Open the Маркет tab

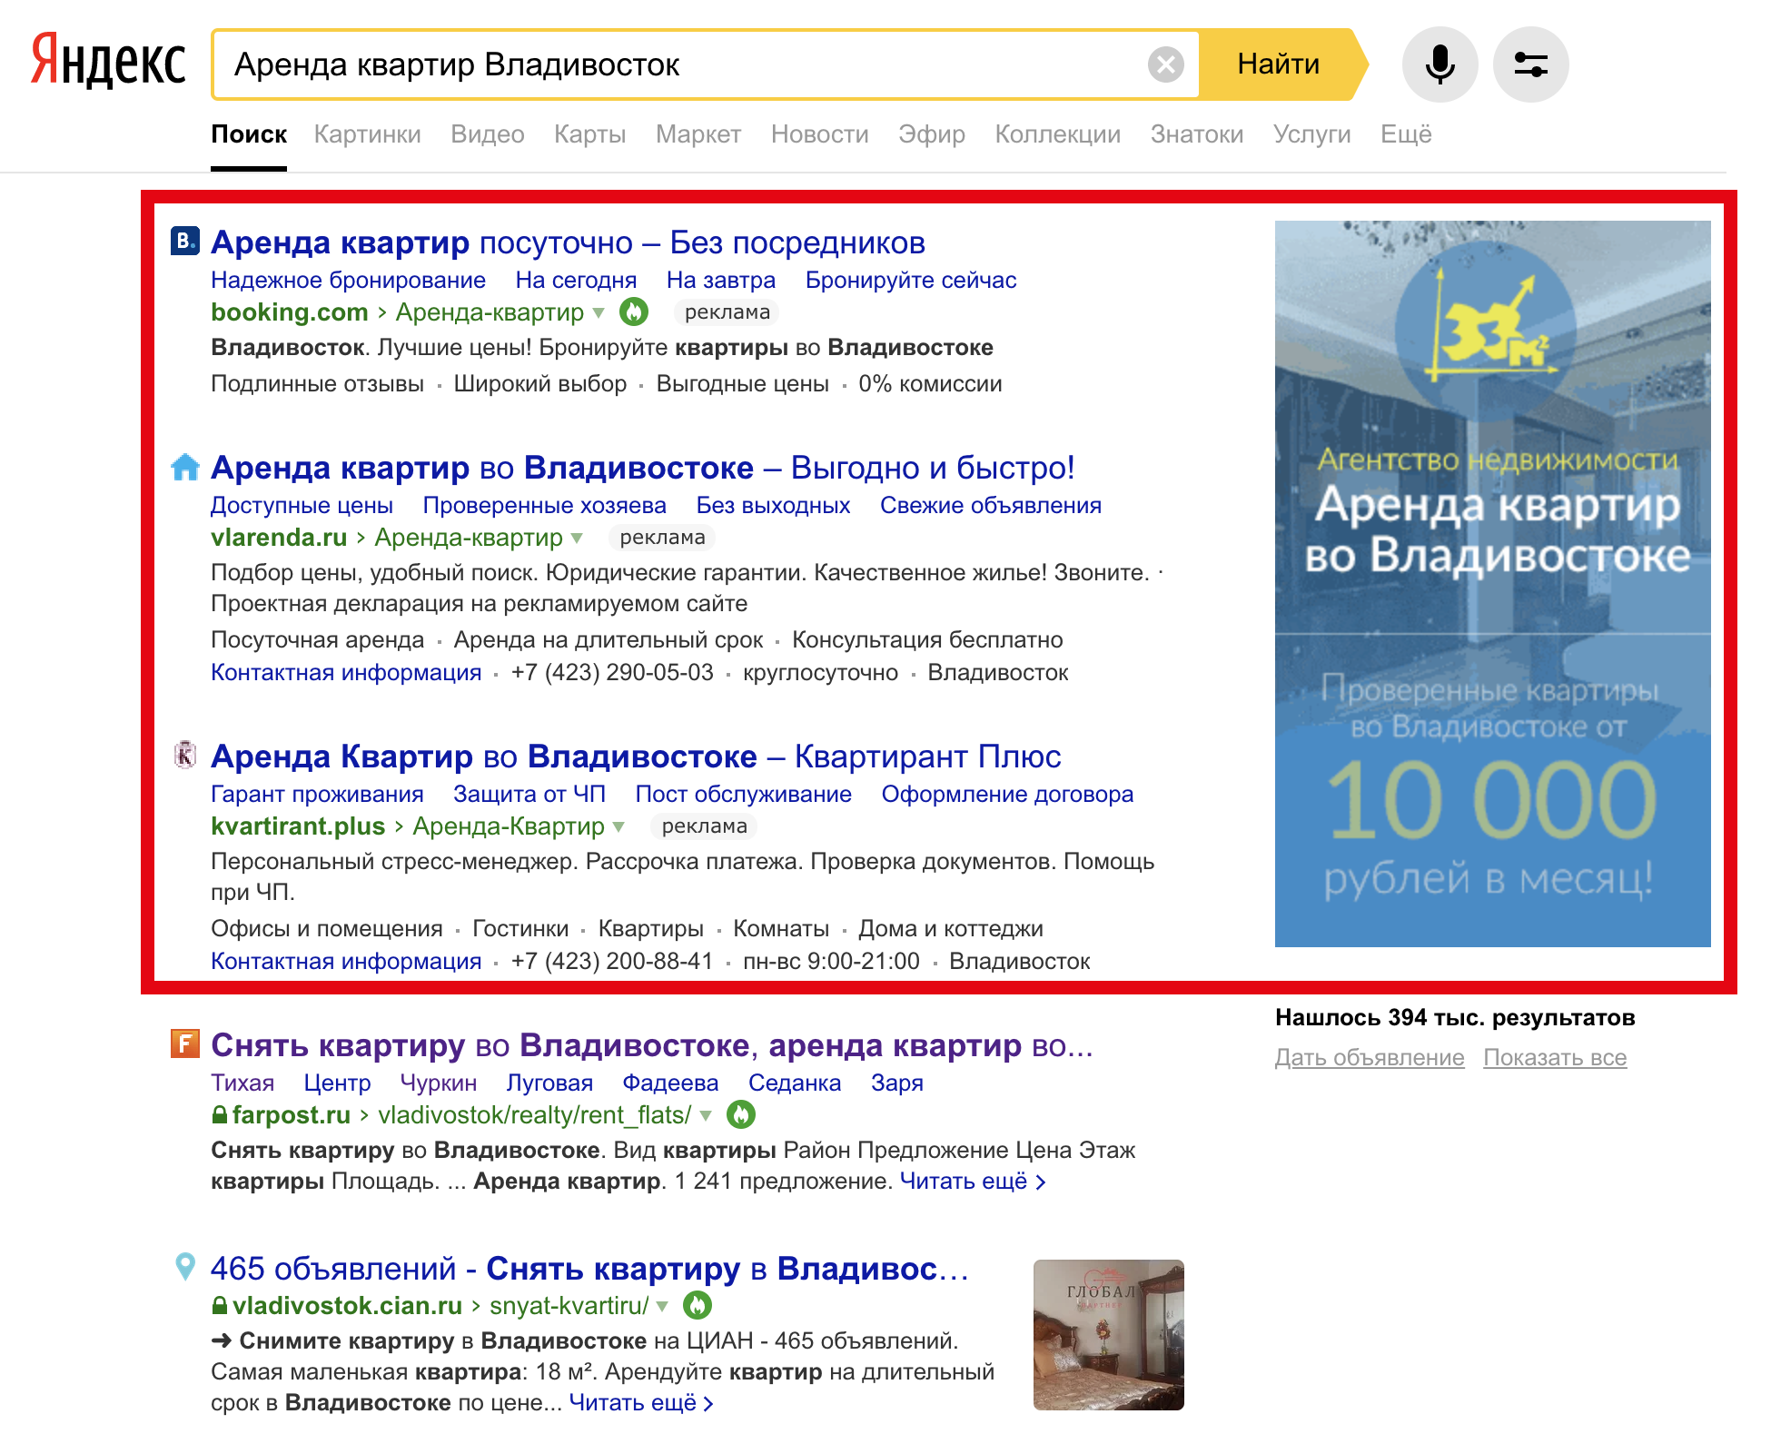coord(698,134)
